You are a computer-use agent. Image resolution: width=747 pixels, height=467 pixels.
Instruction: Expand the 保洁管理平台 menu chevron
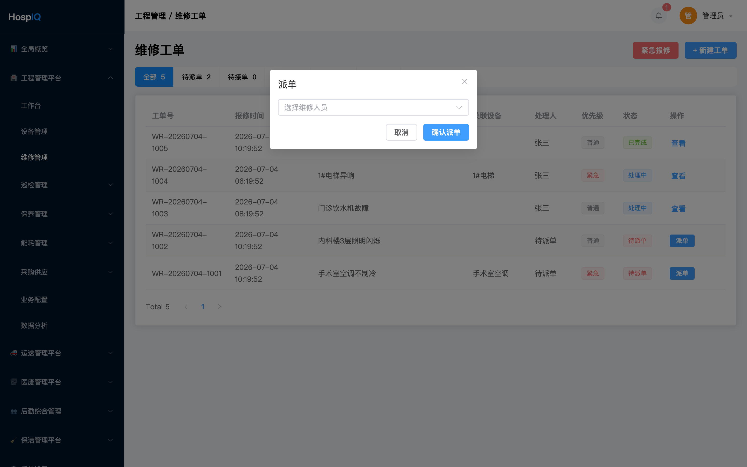coord(110,440)
